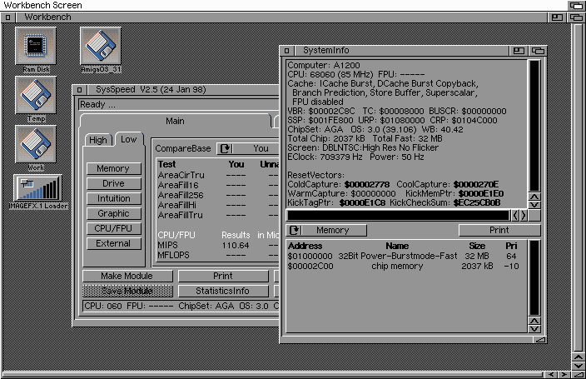Click the Print button in SystemInfo

tap(499, 230)
